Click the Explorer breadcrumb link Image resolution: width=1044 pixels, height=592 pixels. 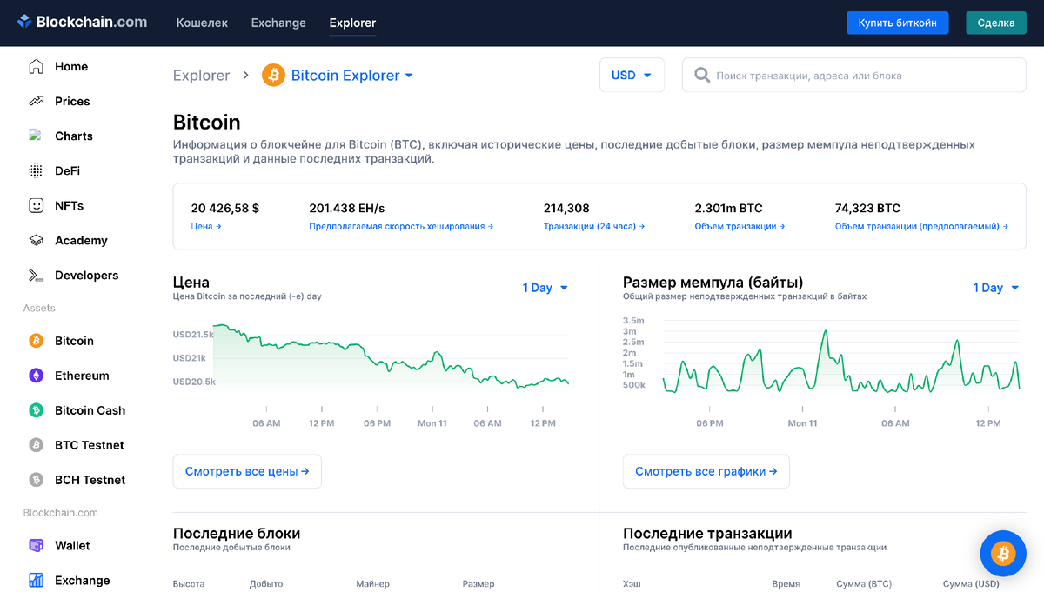201,76
